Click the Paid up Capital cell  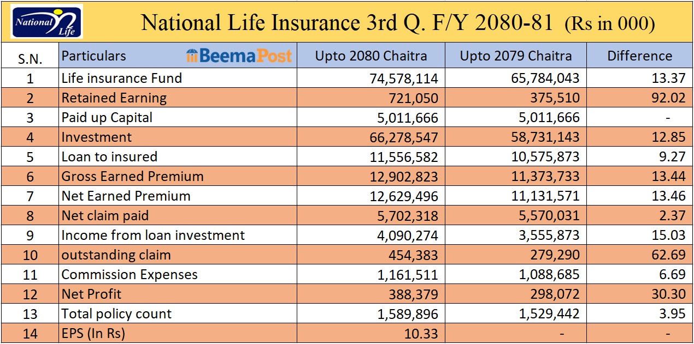coord(107,118)
